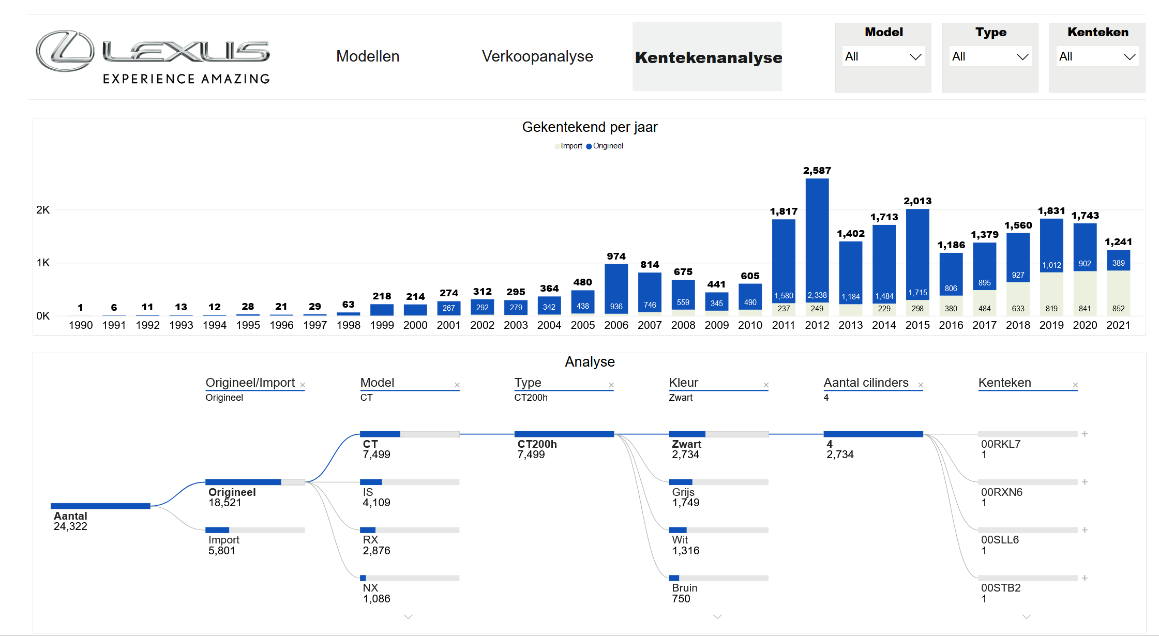Select the Grijs color node
Image resolution: width=1159 pixels, height=636 pixels.
[718, 482]
